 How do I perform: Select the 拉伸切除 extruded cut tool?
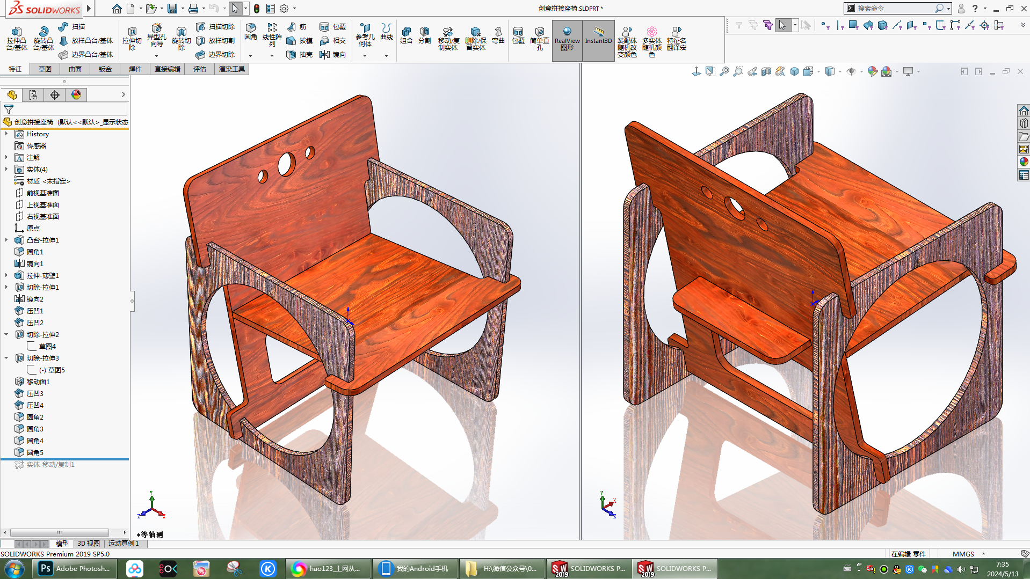[x=132, y=38]
